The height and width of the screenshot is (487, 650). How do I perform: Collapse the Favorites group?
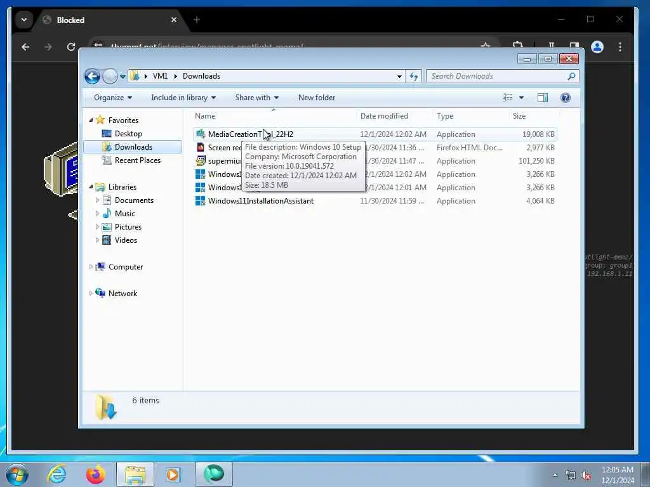click(91, 120)
